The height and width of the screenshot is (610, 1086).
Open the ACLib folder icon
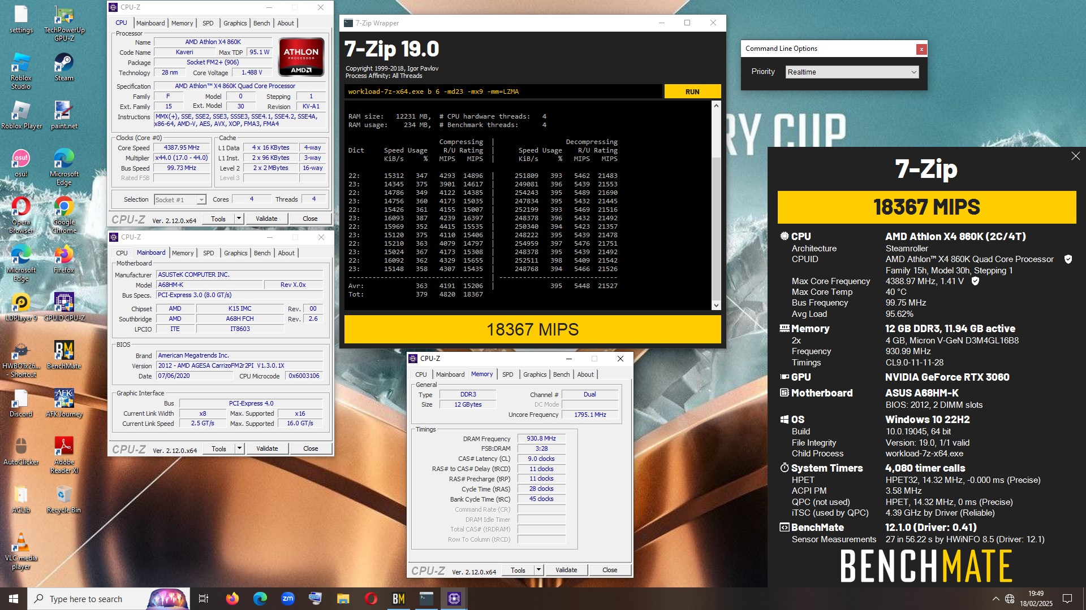point(21,499)
